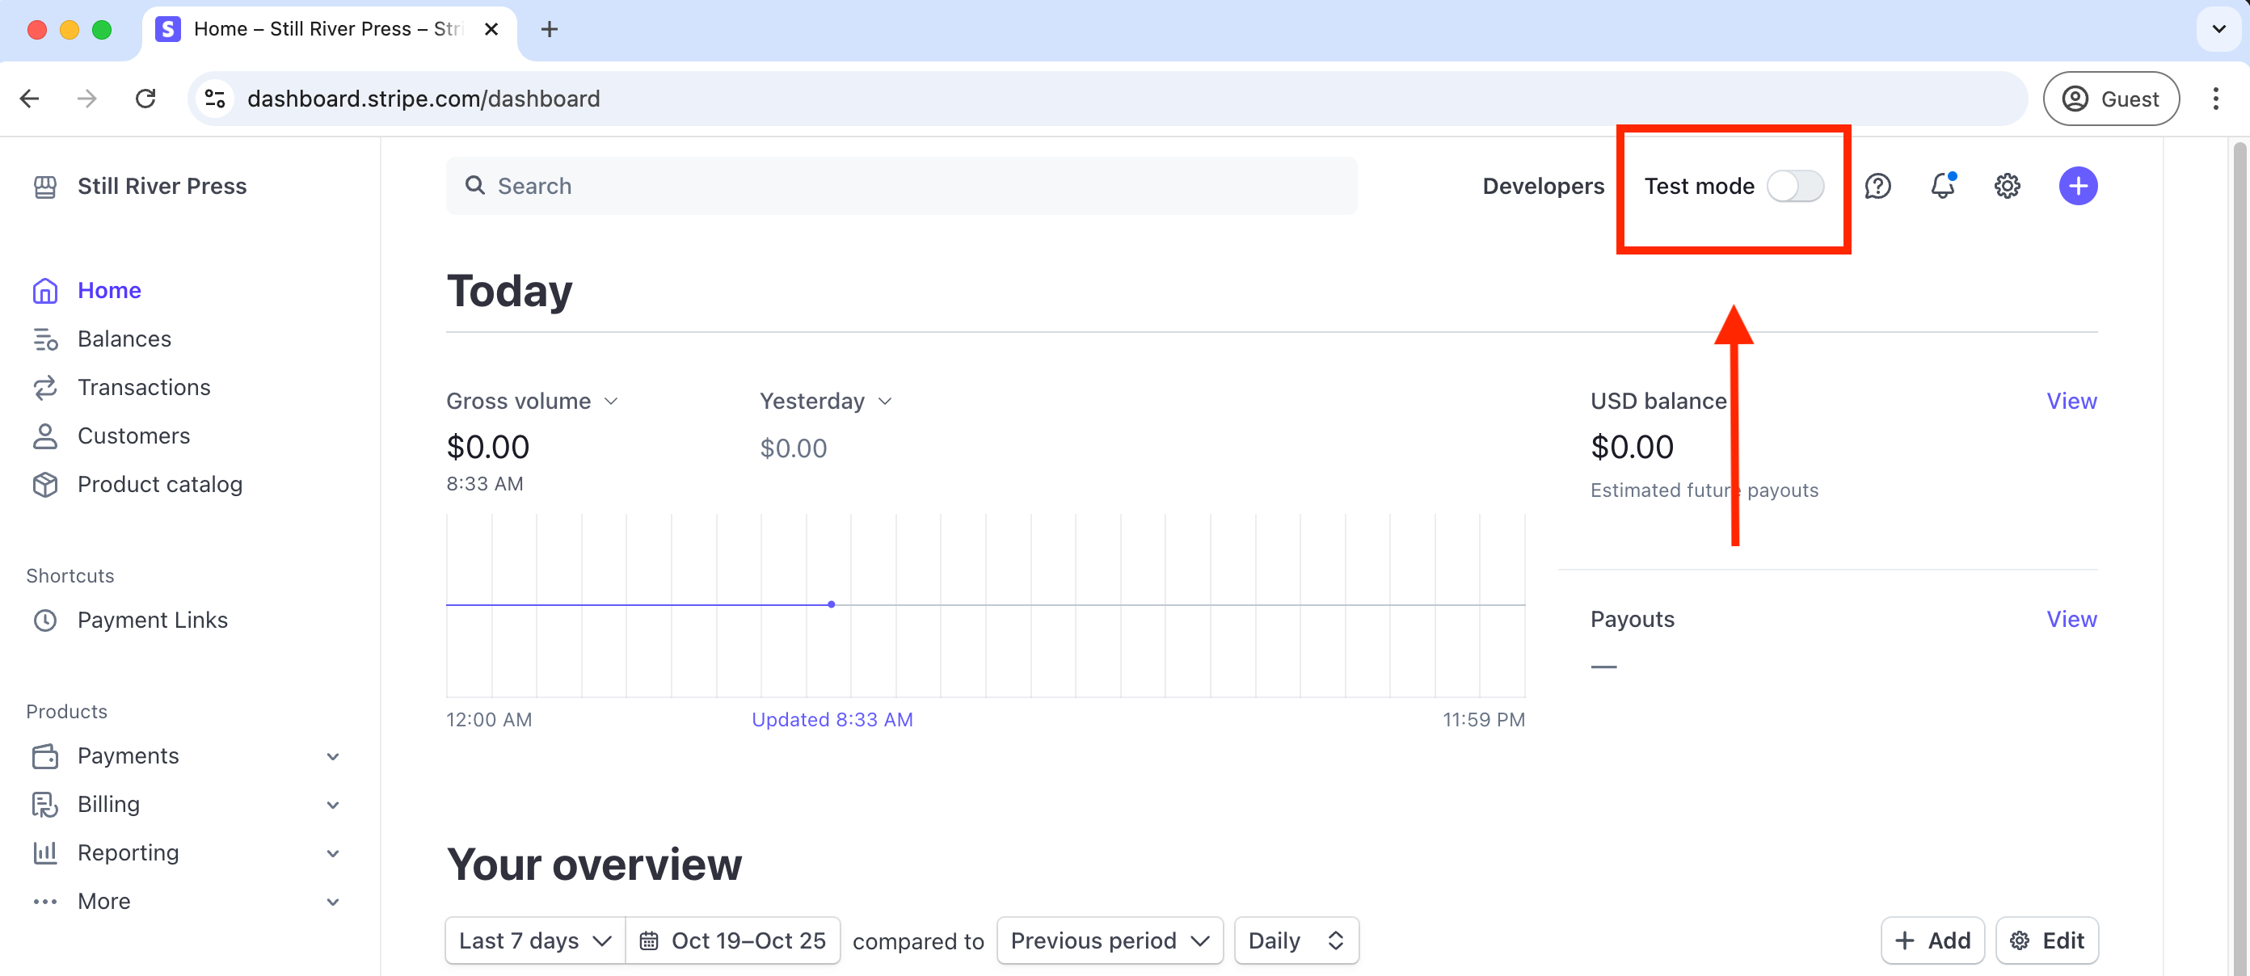Select Balances in the sidebar

(x=124, y=339)
